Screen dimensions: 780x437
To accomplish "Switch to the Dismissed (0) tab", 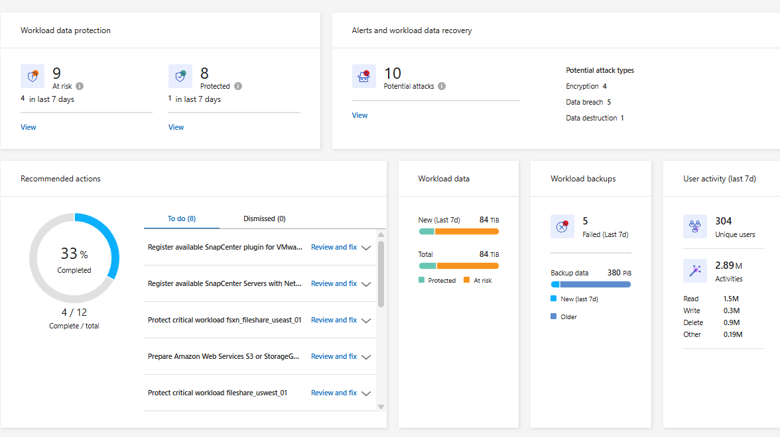I will (264, 218).
